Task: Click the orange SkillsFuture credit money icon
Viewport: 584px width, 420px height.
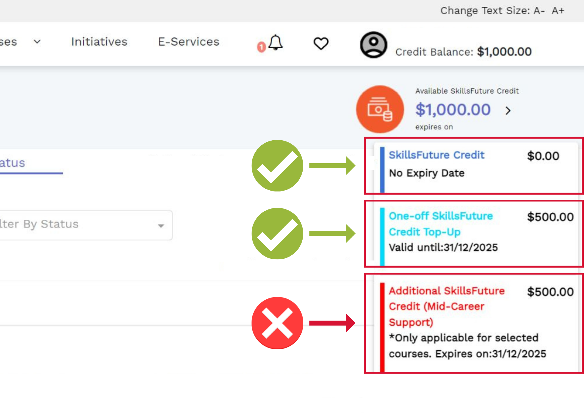Action: coord(380,109)
